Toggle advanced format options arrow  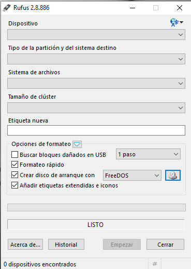77,144
